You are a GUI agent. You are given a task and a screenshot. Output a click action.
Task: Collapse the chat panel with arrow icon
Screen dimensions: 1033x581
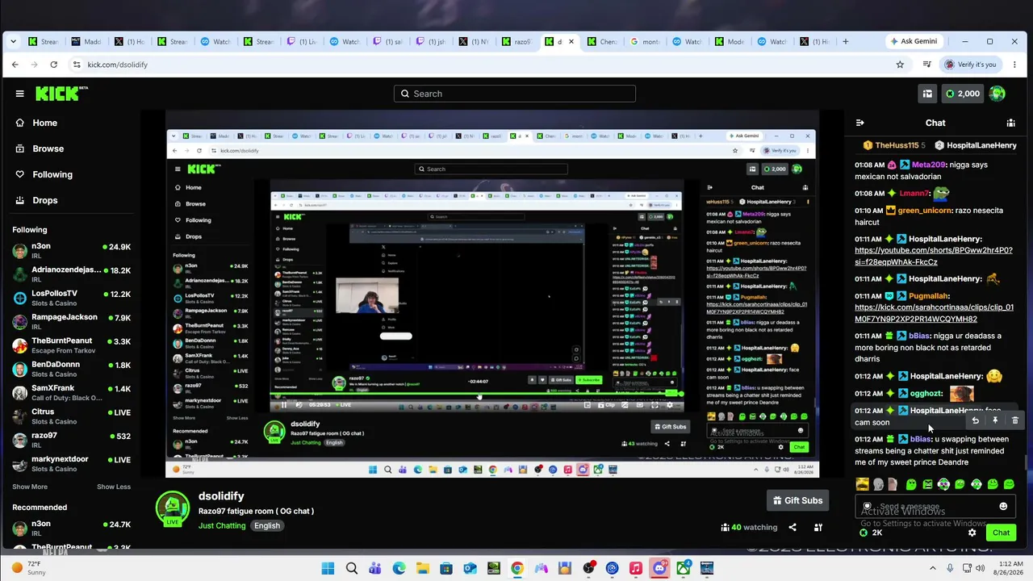[x=860, y=123]
